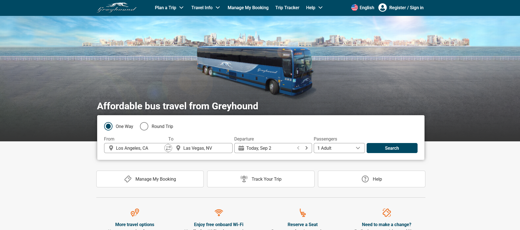520x230 pixels.
Task: Open Manage My Booking in navbar
Action: 248,8
